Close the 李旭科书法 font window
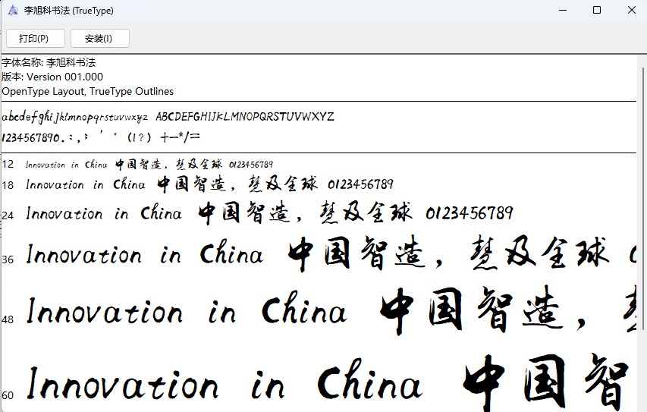647x412 pixels. pyautogui.click(x=631, y=11)
